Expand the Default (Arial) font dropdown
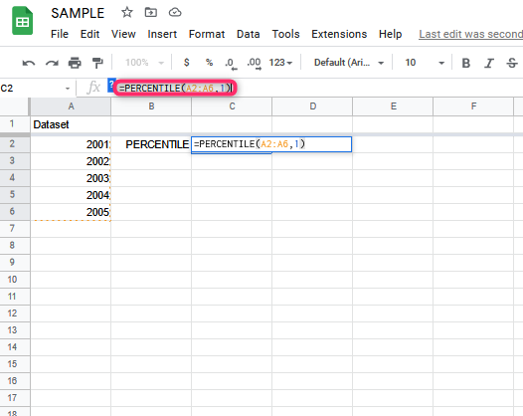Screen dimensions: 523x416 [349, 63]
